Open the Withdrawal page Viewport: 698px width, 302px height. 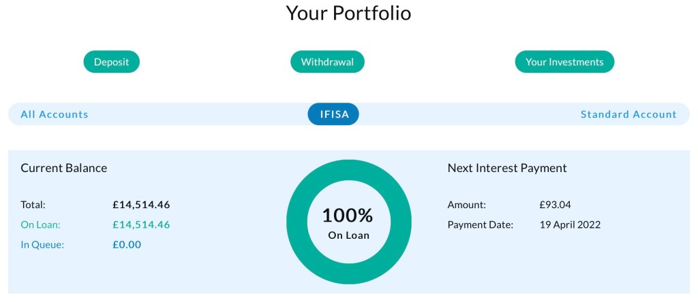coord(327,62)
